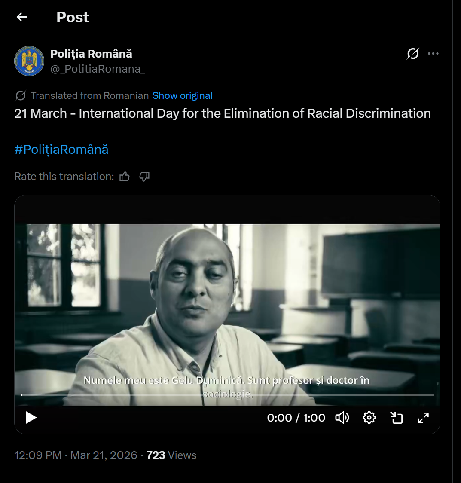Go back using the back arrow
Viewport: 461px width, 483px height.
[x=22, y=17]
